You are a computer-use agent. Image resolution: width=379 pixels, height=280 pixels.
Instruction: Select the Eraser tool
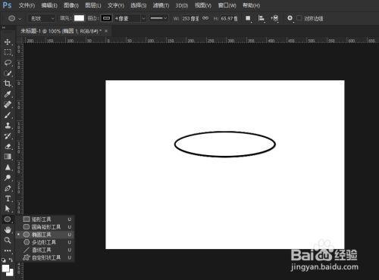pyautogui.click(x=8, y=146)
